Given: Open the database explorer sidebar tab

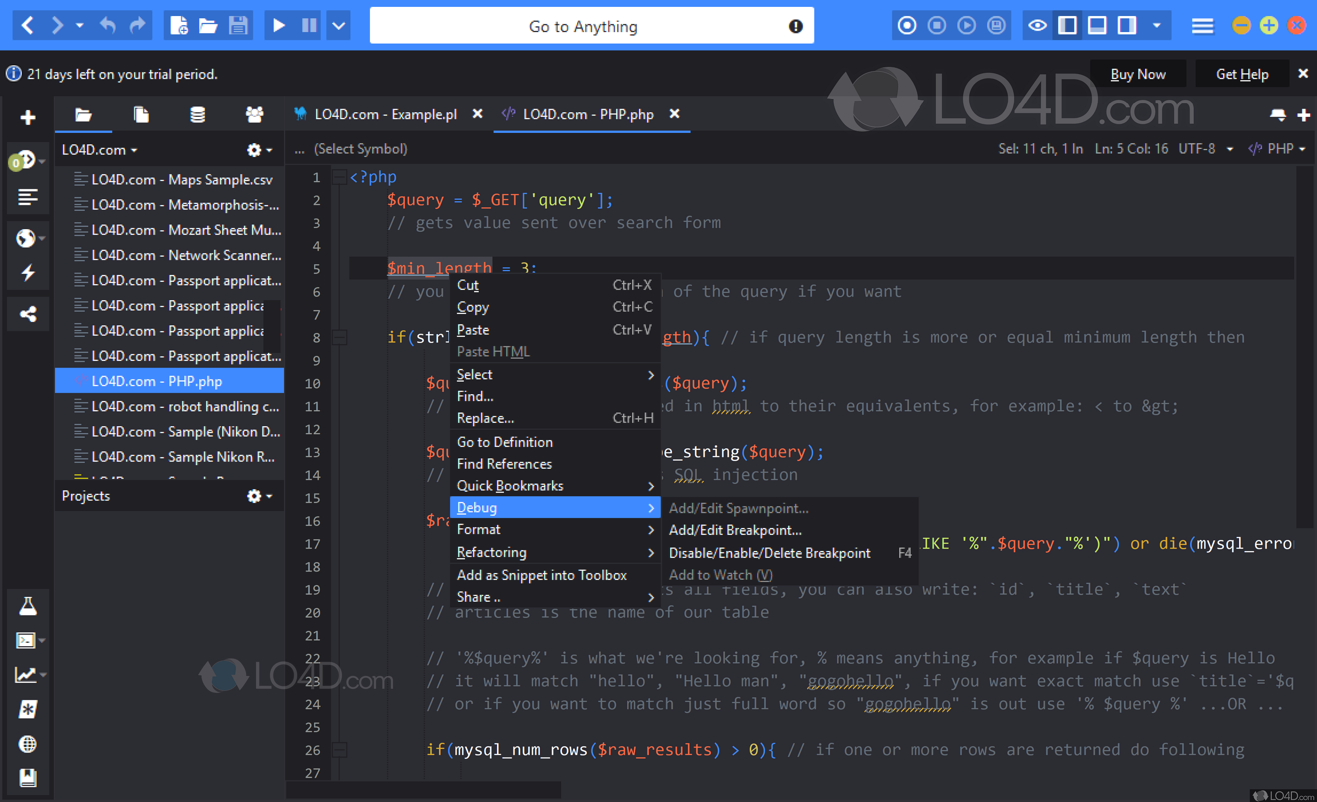Looking at the screenshot, I should coord(197,115).
